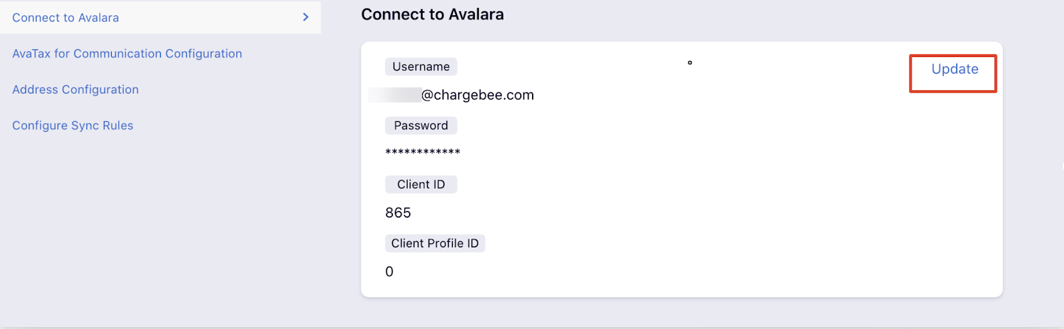The height and width of the screenshot is (329, 1064).
Task: Click the Connect to Avalara page heading
Action: (432, 15)
